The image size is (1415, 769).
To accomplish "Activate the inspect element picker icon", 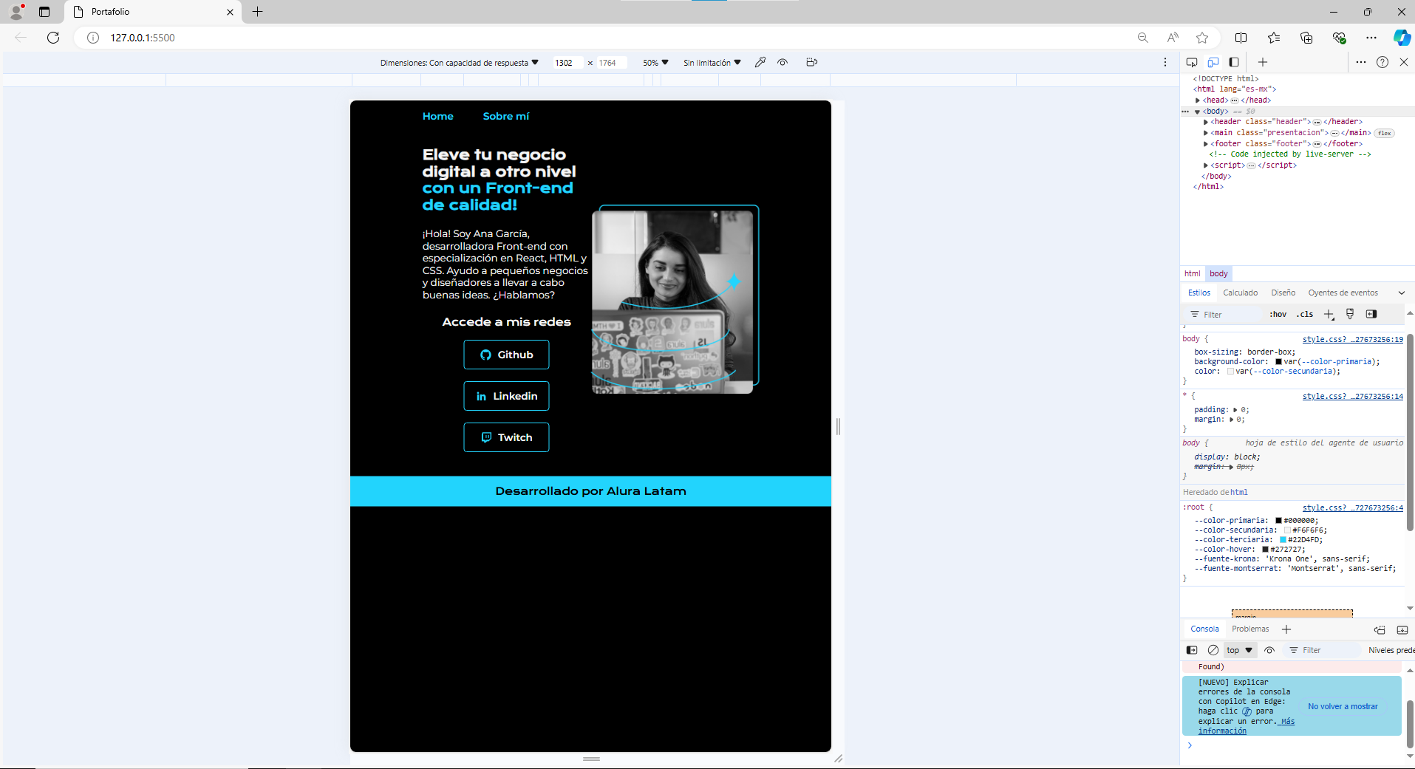I will point(1192,62).
